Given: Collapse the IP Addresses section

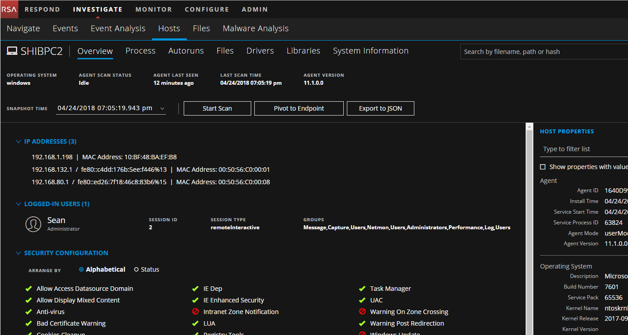Looking at the screenshot, I should [x=18, y=141].
